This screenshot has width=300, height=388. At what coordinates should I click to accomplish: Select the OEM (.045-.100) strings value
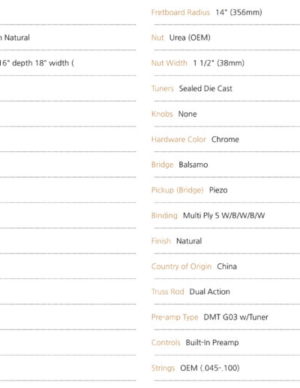point(210,368)
